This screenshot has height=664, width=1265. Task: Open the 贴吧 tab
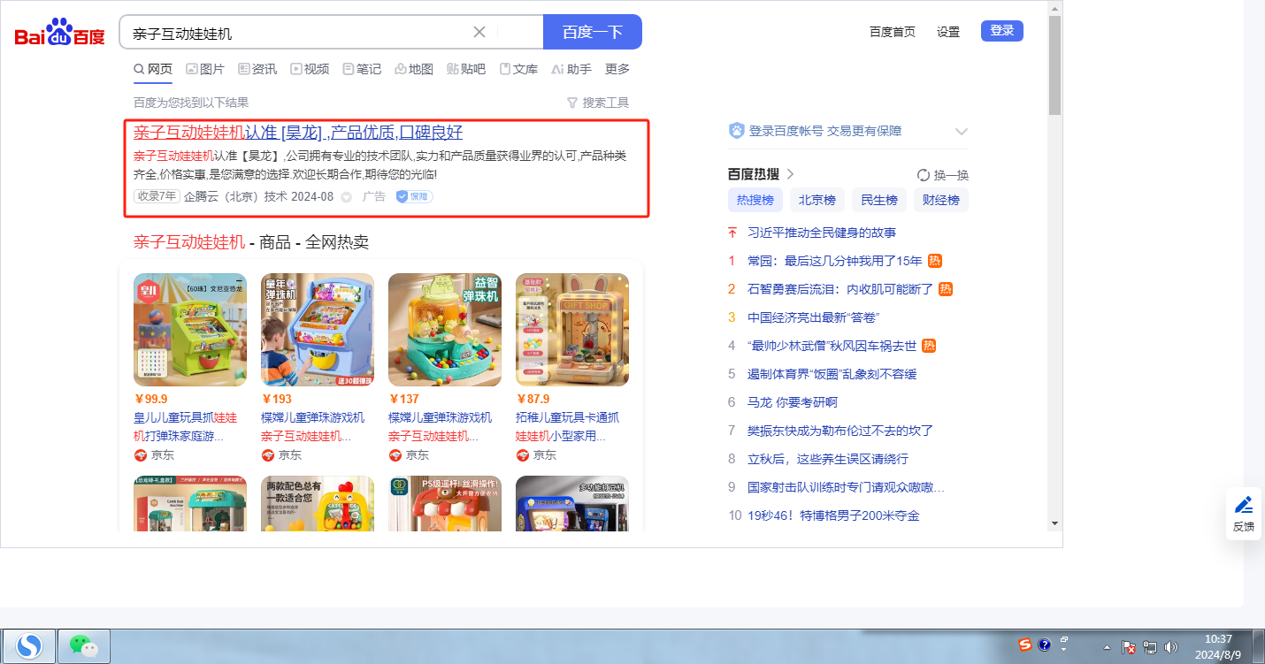tap(466, 69)
